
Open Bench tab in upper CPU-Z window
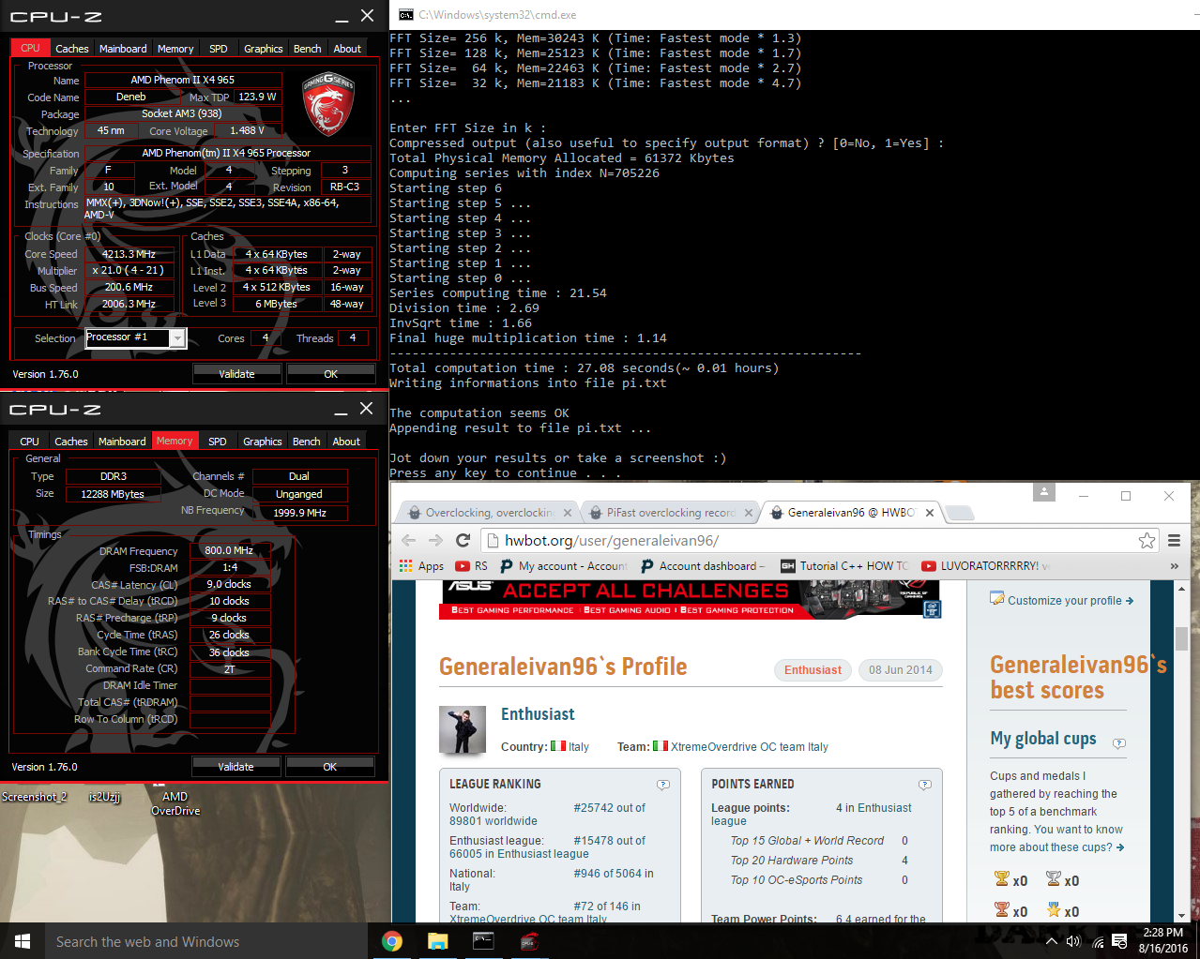pyautogui.click(x=308, y=49)
